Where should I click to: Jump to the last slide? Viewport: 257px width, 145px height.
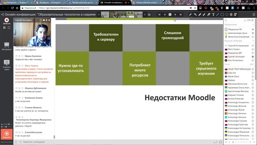pos(181,14)
